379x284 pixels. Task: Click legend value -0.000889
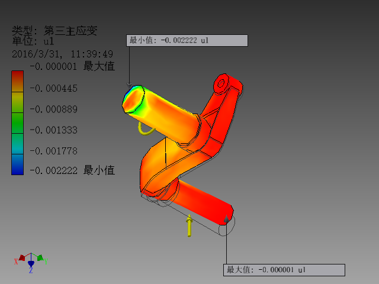54,109
